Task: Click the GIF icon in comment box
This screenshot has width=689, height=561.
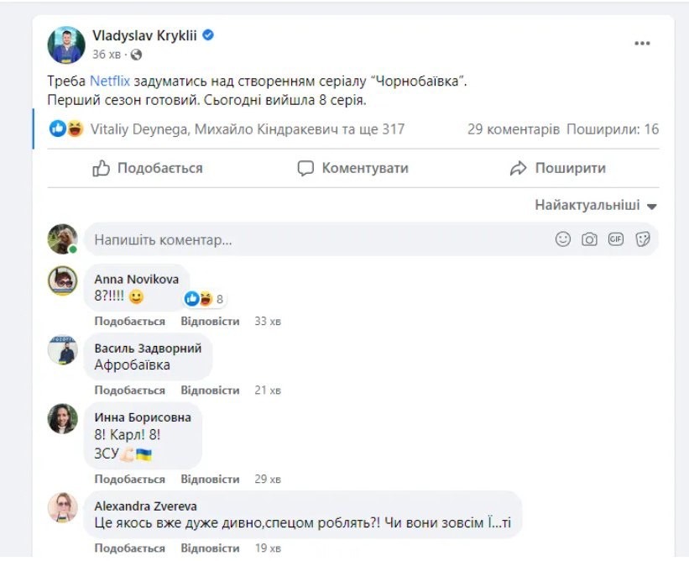Action: click(616, 239)
